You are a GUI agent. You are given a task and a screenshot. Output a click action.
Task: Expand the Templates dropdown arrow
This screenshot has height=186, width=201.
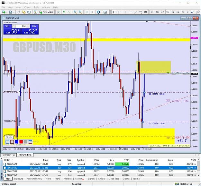(108, 12)
